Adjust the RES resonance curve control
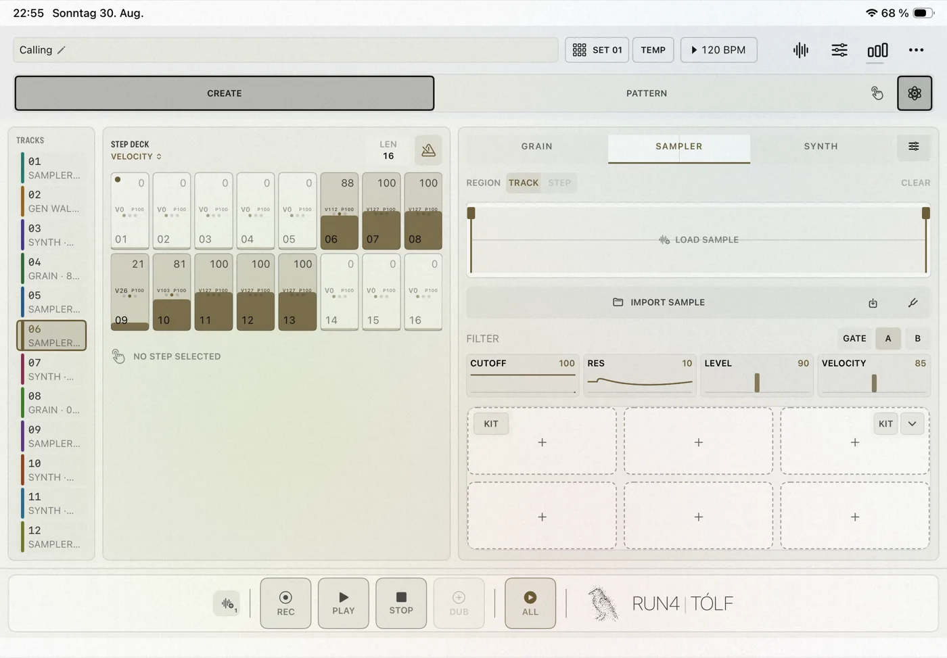This screenshot has height=658, width=947. point(639,375)
